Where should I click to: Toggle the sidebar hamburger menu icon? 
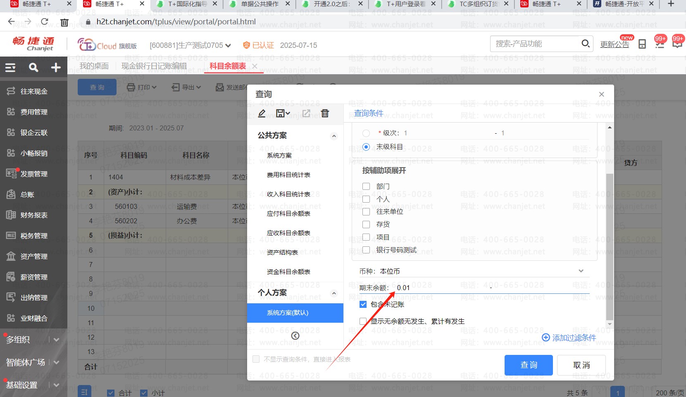pos(10,68)
